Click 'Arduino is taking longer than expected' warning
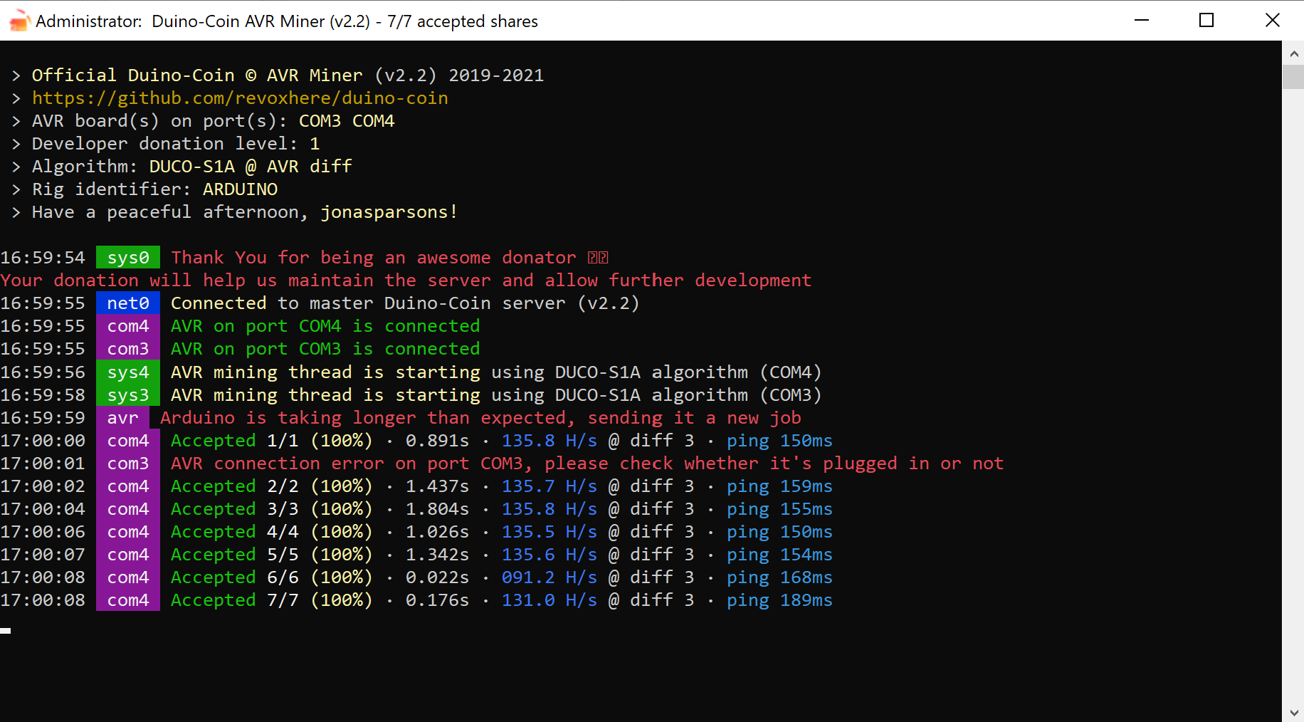The image size is (1304, 722). [x=480, y=418]
